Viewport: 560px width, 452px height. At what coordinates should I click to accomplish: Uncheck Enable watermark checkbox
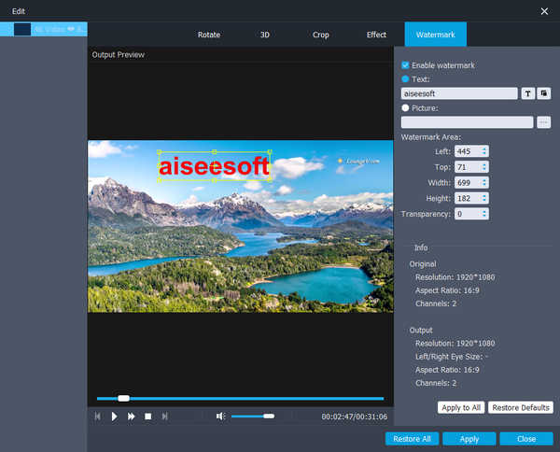(x=405, y=65)
